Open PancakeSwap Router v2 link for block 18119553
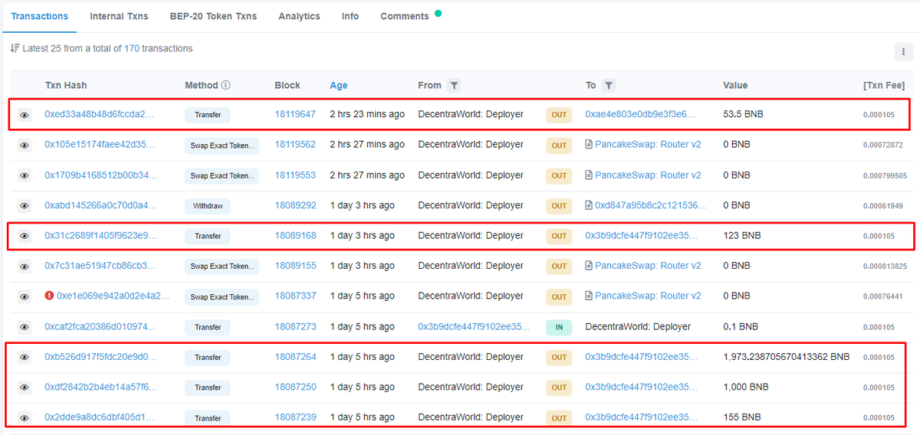The width and height of the screenshot is (920, 435). (x=648, y=175)
